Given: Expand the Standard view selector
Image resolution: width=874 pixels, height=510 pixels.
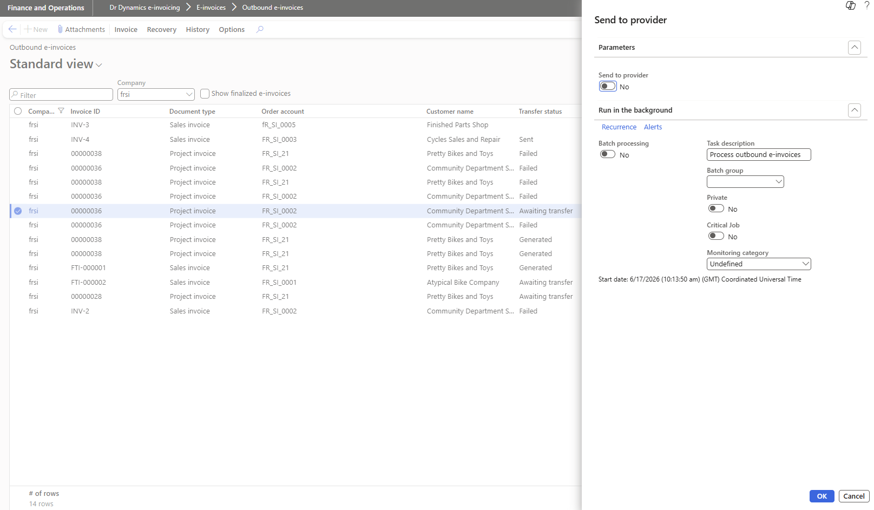Looking at the screenshot, I should 99,65.
